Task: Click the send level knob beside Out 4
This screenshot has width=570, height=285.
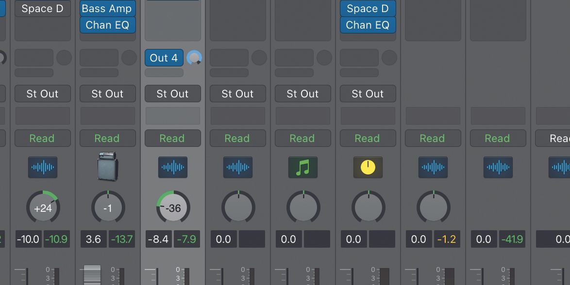Action: pos(194,58)
